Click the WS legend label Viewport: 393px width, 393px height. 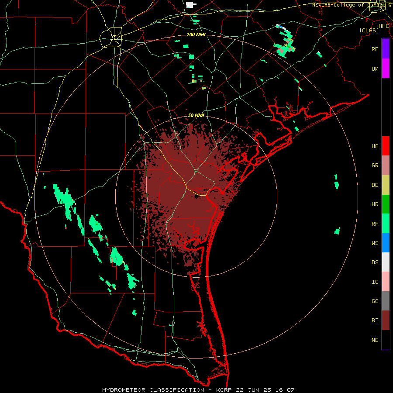point(375,243)
